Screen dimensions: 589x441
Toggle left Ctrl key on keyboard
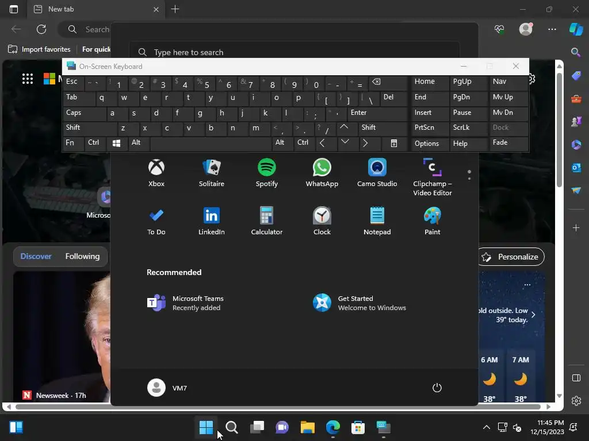95,143
